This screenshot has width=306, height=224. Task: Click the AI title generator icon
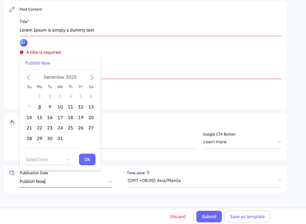(x=23, y=43)
